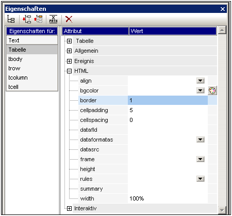Viewport: 232px width, 216px height.
Task: Open the frame value dropdown
Action: click(x=201, y=159)
